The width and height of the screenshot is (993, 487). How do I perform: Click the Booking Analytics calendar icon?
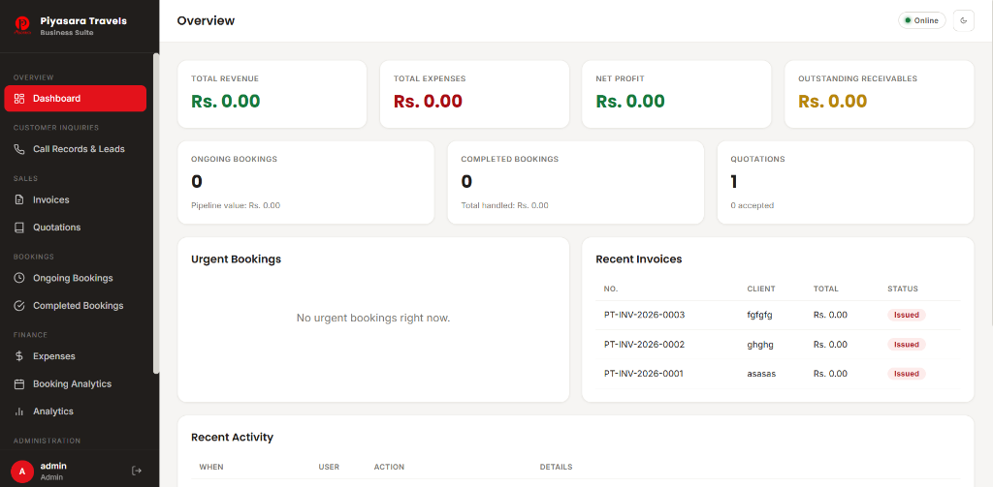(19, 384)
